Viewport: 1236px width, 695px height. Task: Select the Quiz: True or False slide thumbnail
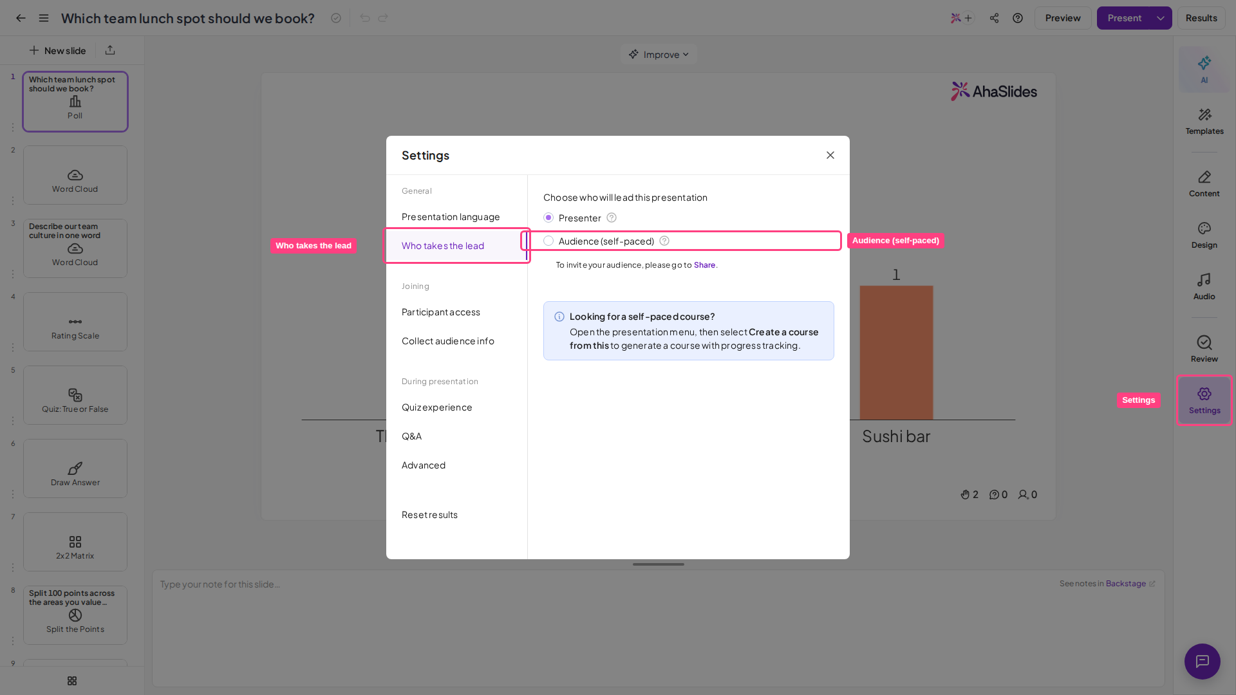[75, 395]
